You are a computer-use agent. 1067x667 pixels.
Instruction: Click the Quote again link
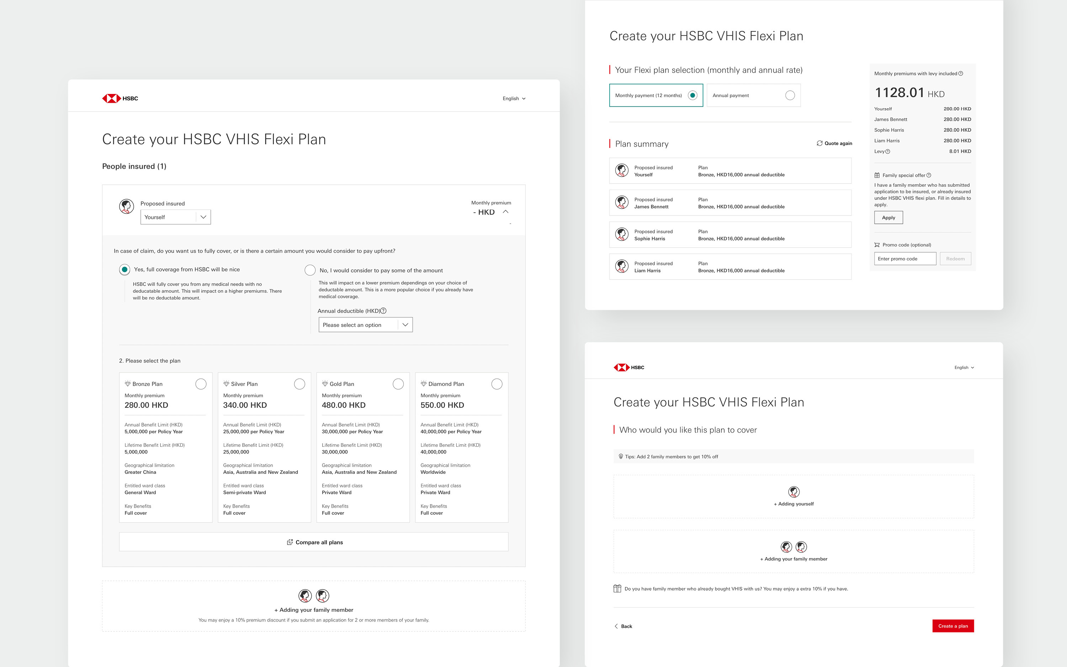(x=834, y=143)
